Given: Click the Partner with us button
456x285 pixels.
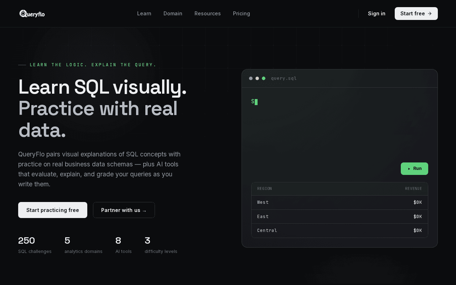Looking at the screenshot, I should [x=124, y=210].
